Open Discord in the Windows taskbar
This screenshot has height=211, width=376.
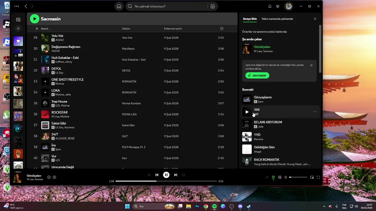click(x=240, y=206)
